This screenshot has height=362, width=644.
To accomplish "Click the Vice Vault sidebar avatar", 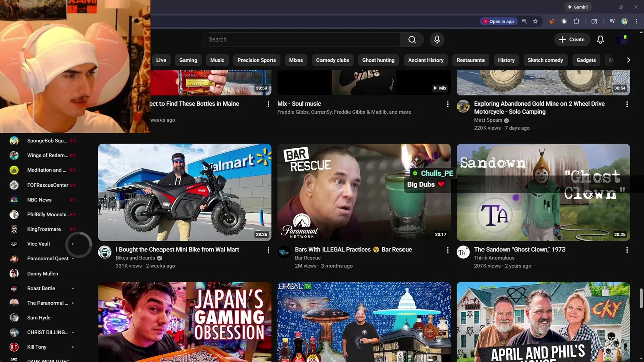I will (x=14, y=244).
